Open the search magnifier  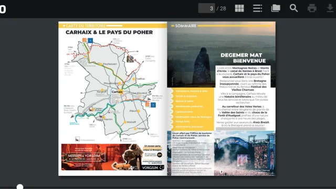tap(293, 8)
